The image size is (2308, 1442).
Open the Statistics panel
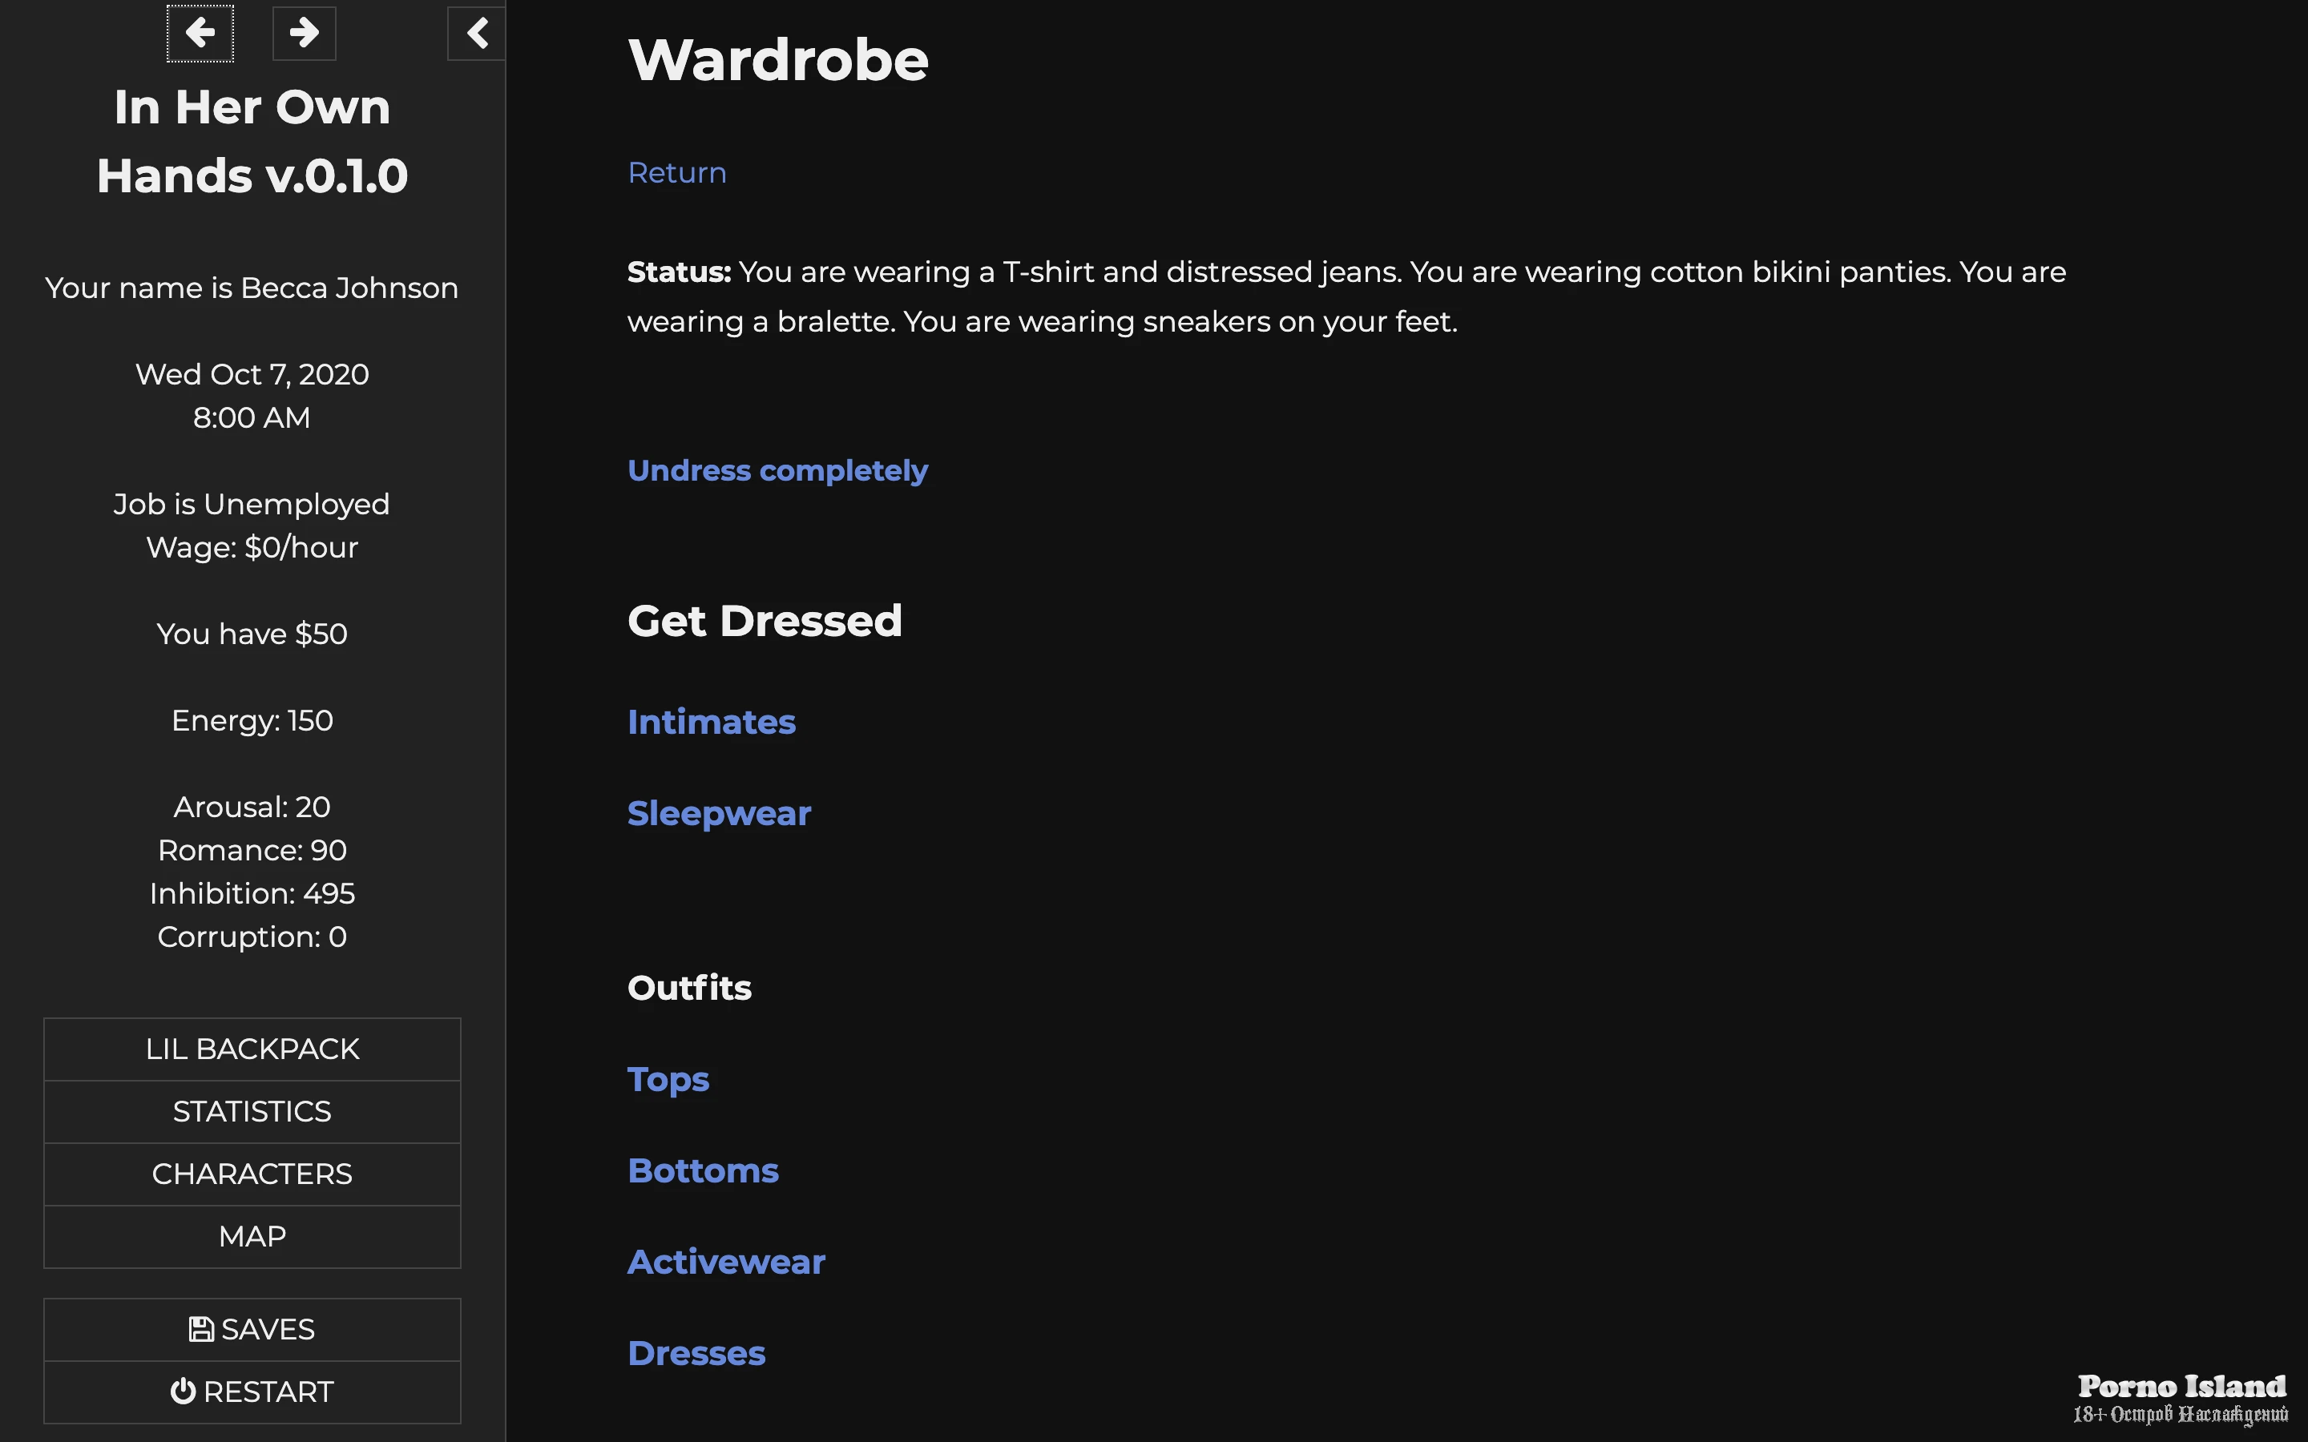point(252,1111)
